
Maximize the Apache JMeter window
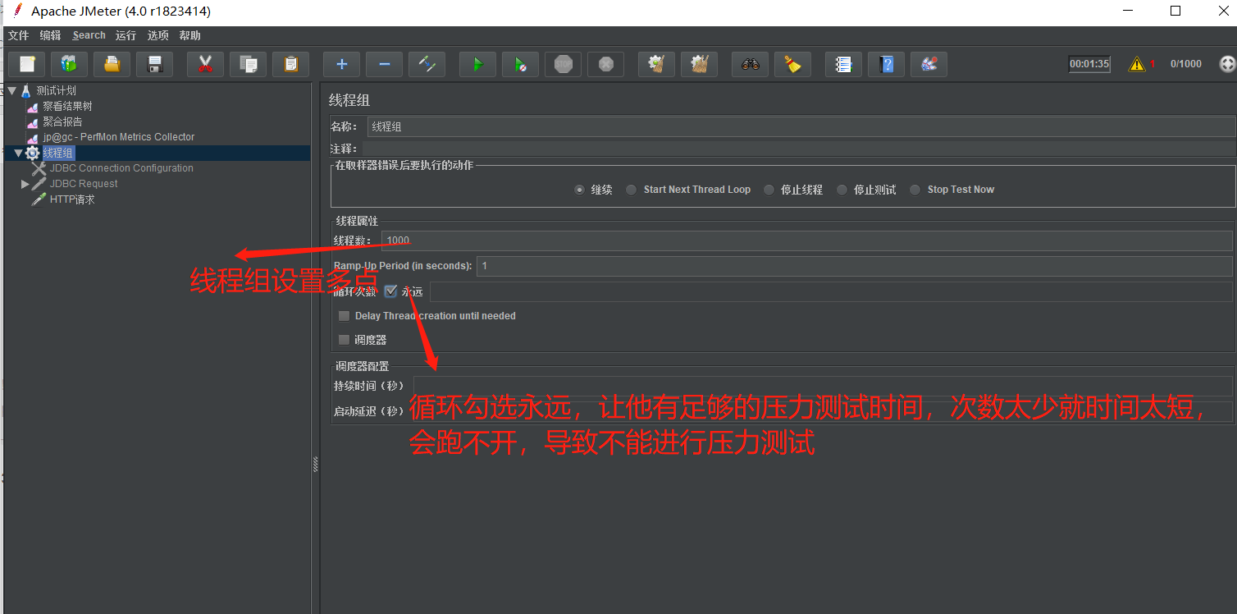[x=1175, y=11]
